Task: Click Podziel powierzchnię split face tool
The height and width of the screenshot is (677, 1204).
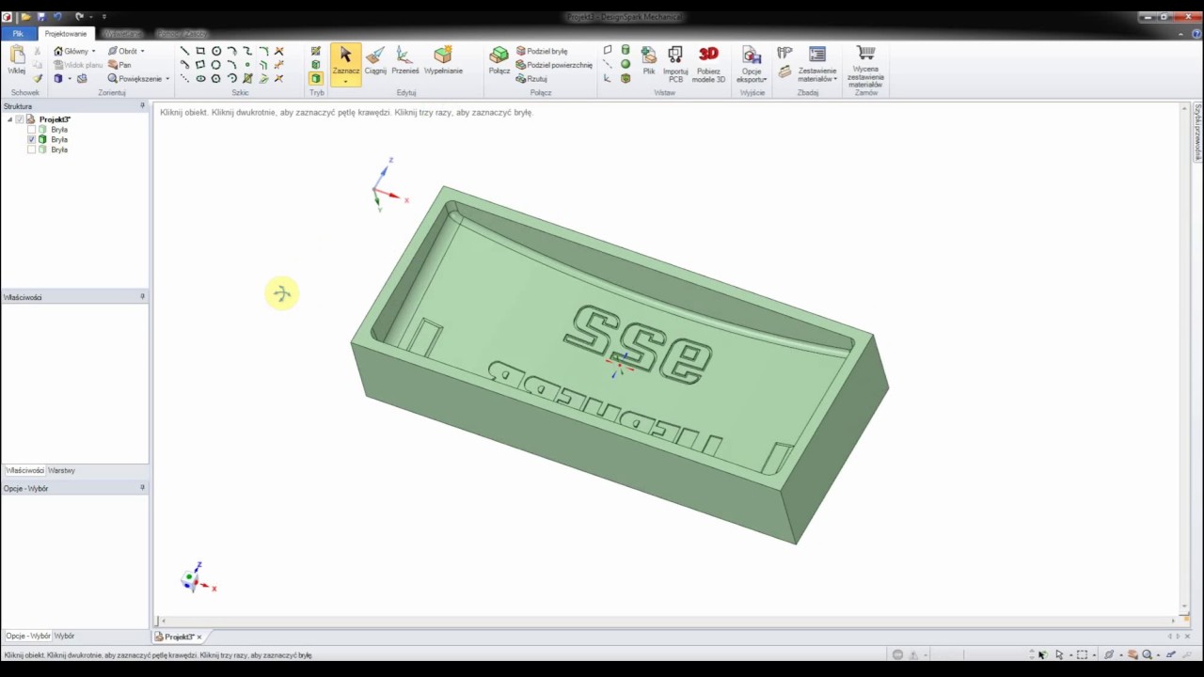Action: [554, 65]
